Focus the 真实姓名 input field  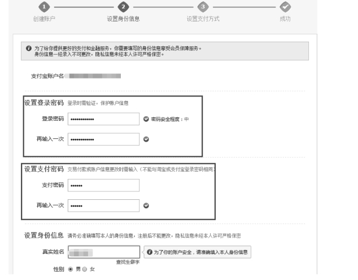pos(104,252)
